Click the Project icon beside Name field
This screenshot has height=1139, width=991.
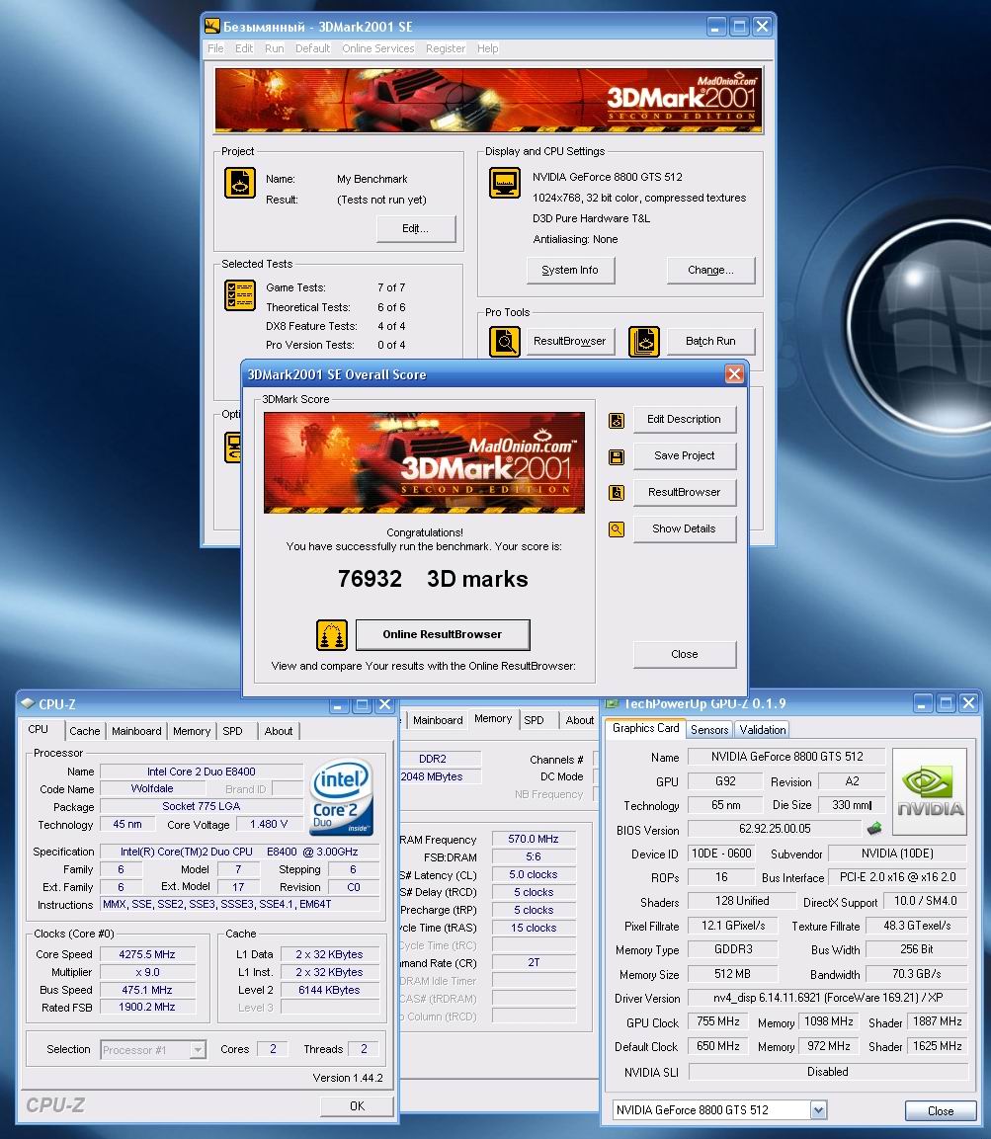coord(240,183)
